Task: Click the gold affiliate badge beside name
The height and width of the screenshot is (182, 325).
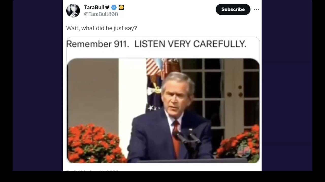Action: pos(121,7)
